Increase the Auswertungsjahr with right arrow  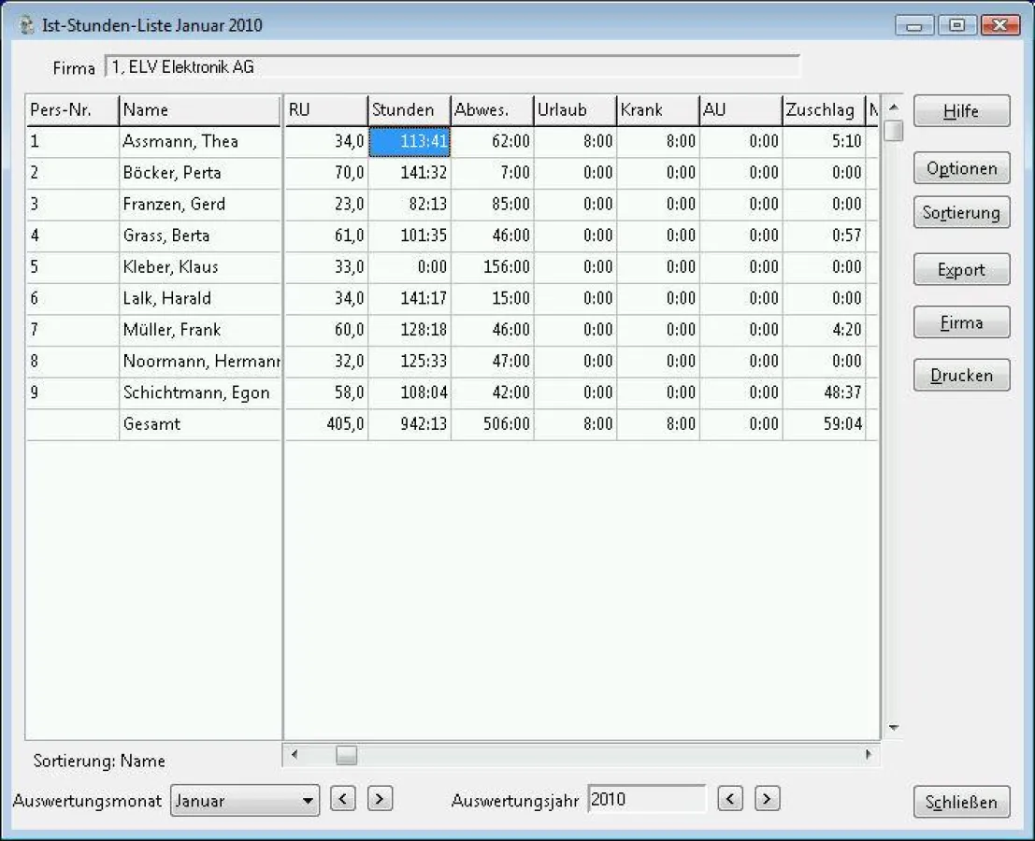[x=767, y=800]
